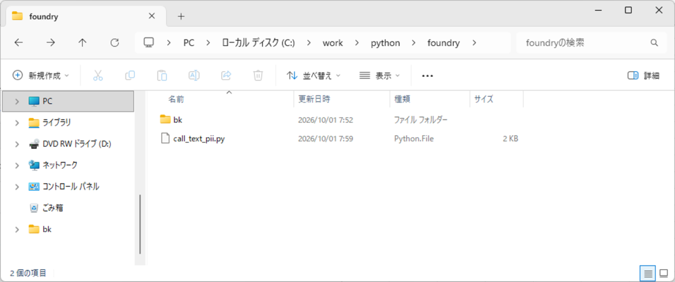Screen dimensions: 675x282
Task: Open the 新規作成 dropdown
Action: (x=40, y=76)
